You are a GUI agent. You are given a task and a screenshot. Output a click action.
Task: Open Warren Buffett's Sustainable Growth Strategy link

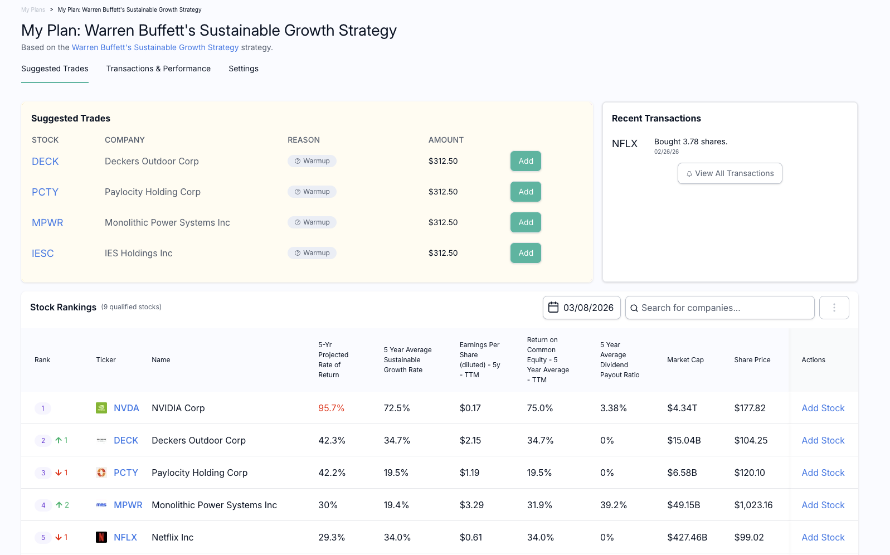155,47
